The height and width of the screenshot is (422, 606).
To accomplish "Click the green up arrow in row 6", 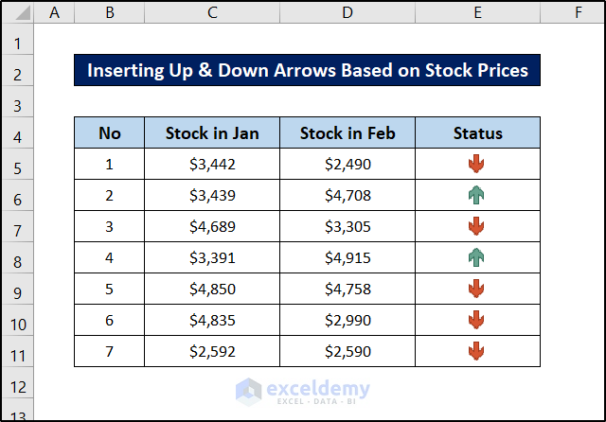I will click(x=476, y=196).
